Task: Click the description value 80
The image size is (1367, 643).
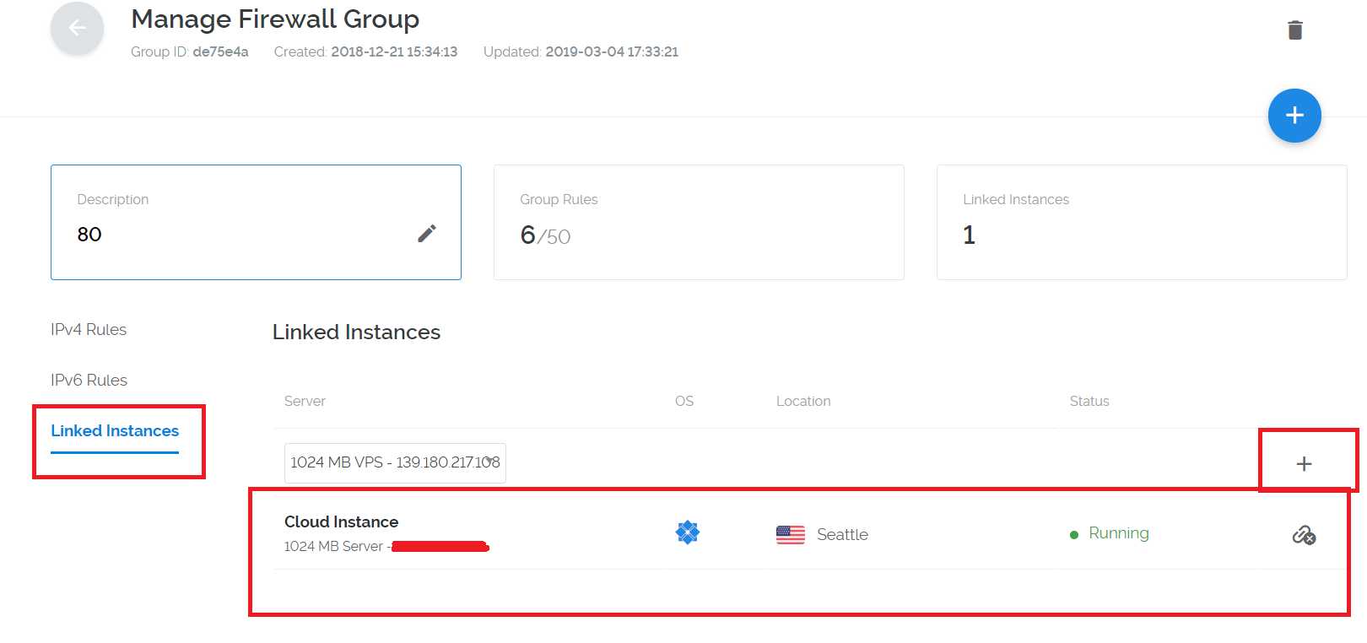Action: click(x=89, y=234)
